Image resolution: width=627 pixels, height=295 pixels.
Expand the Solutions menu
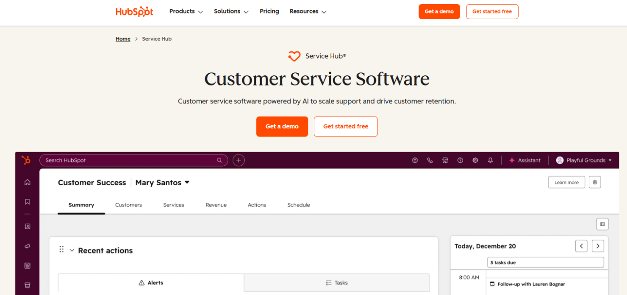[231, 11]
